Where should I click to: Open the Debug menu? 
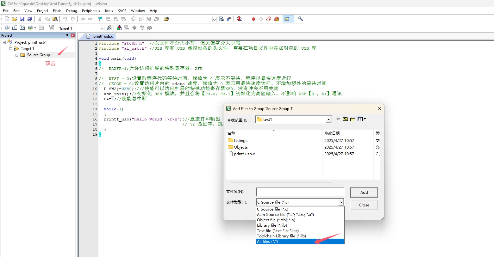[x=72, y=11]
